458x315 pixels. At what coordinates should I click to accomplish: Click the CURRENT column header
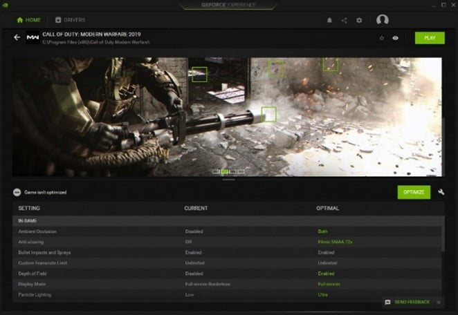point(196,208)
